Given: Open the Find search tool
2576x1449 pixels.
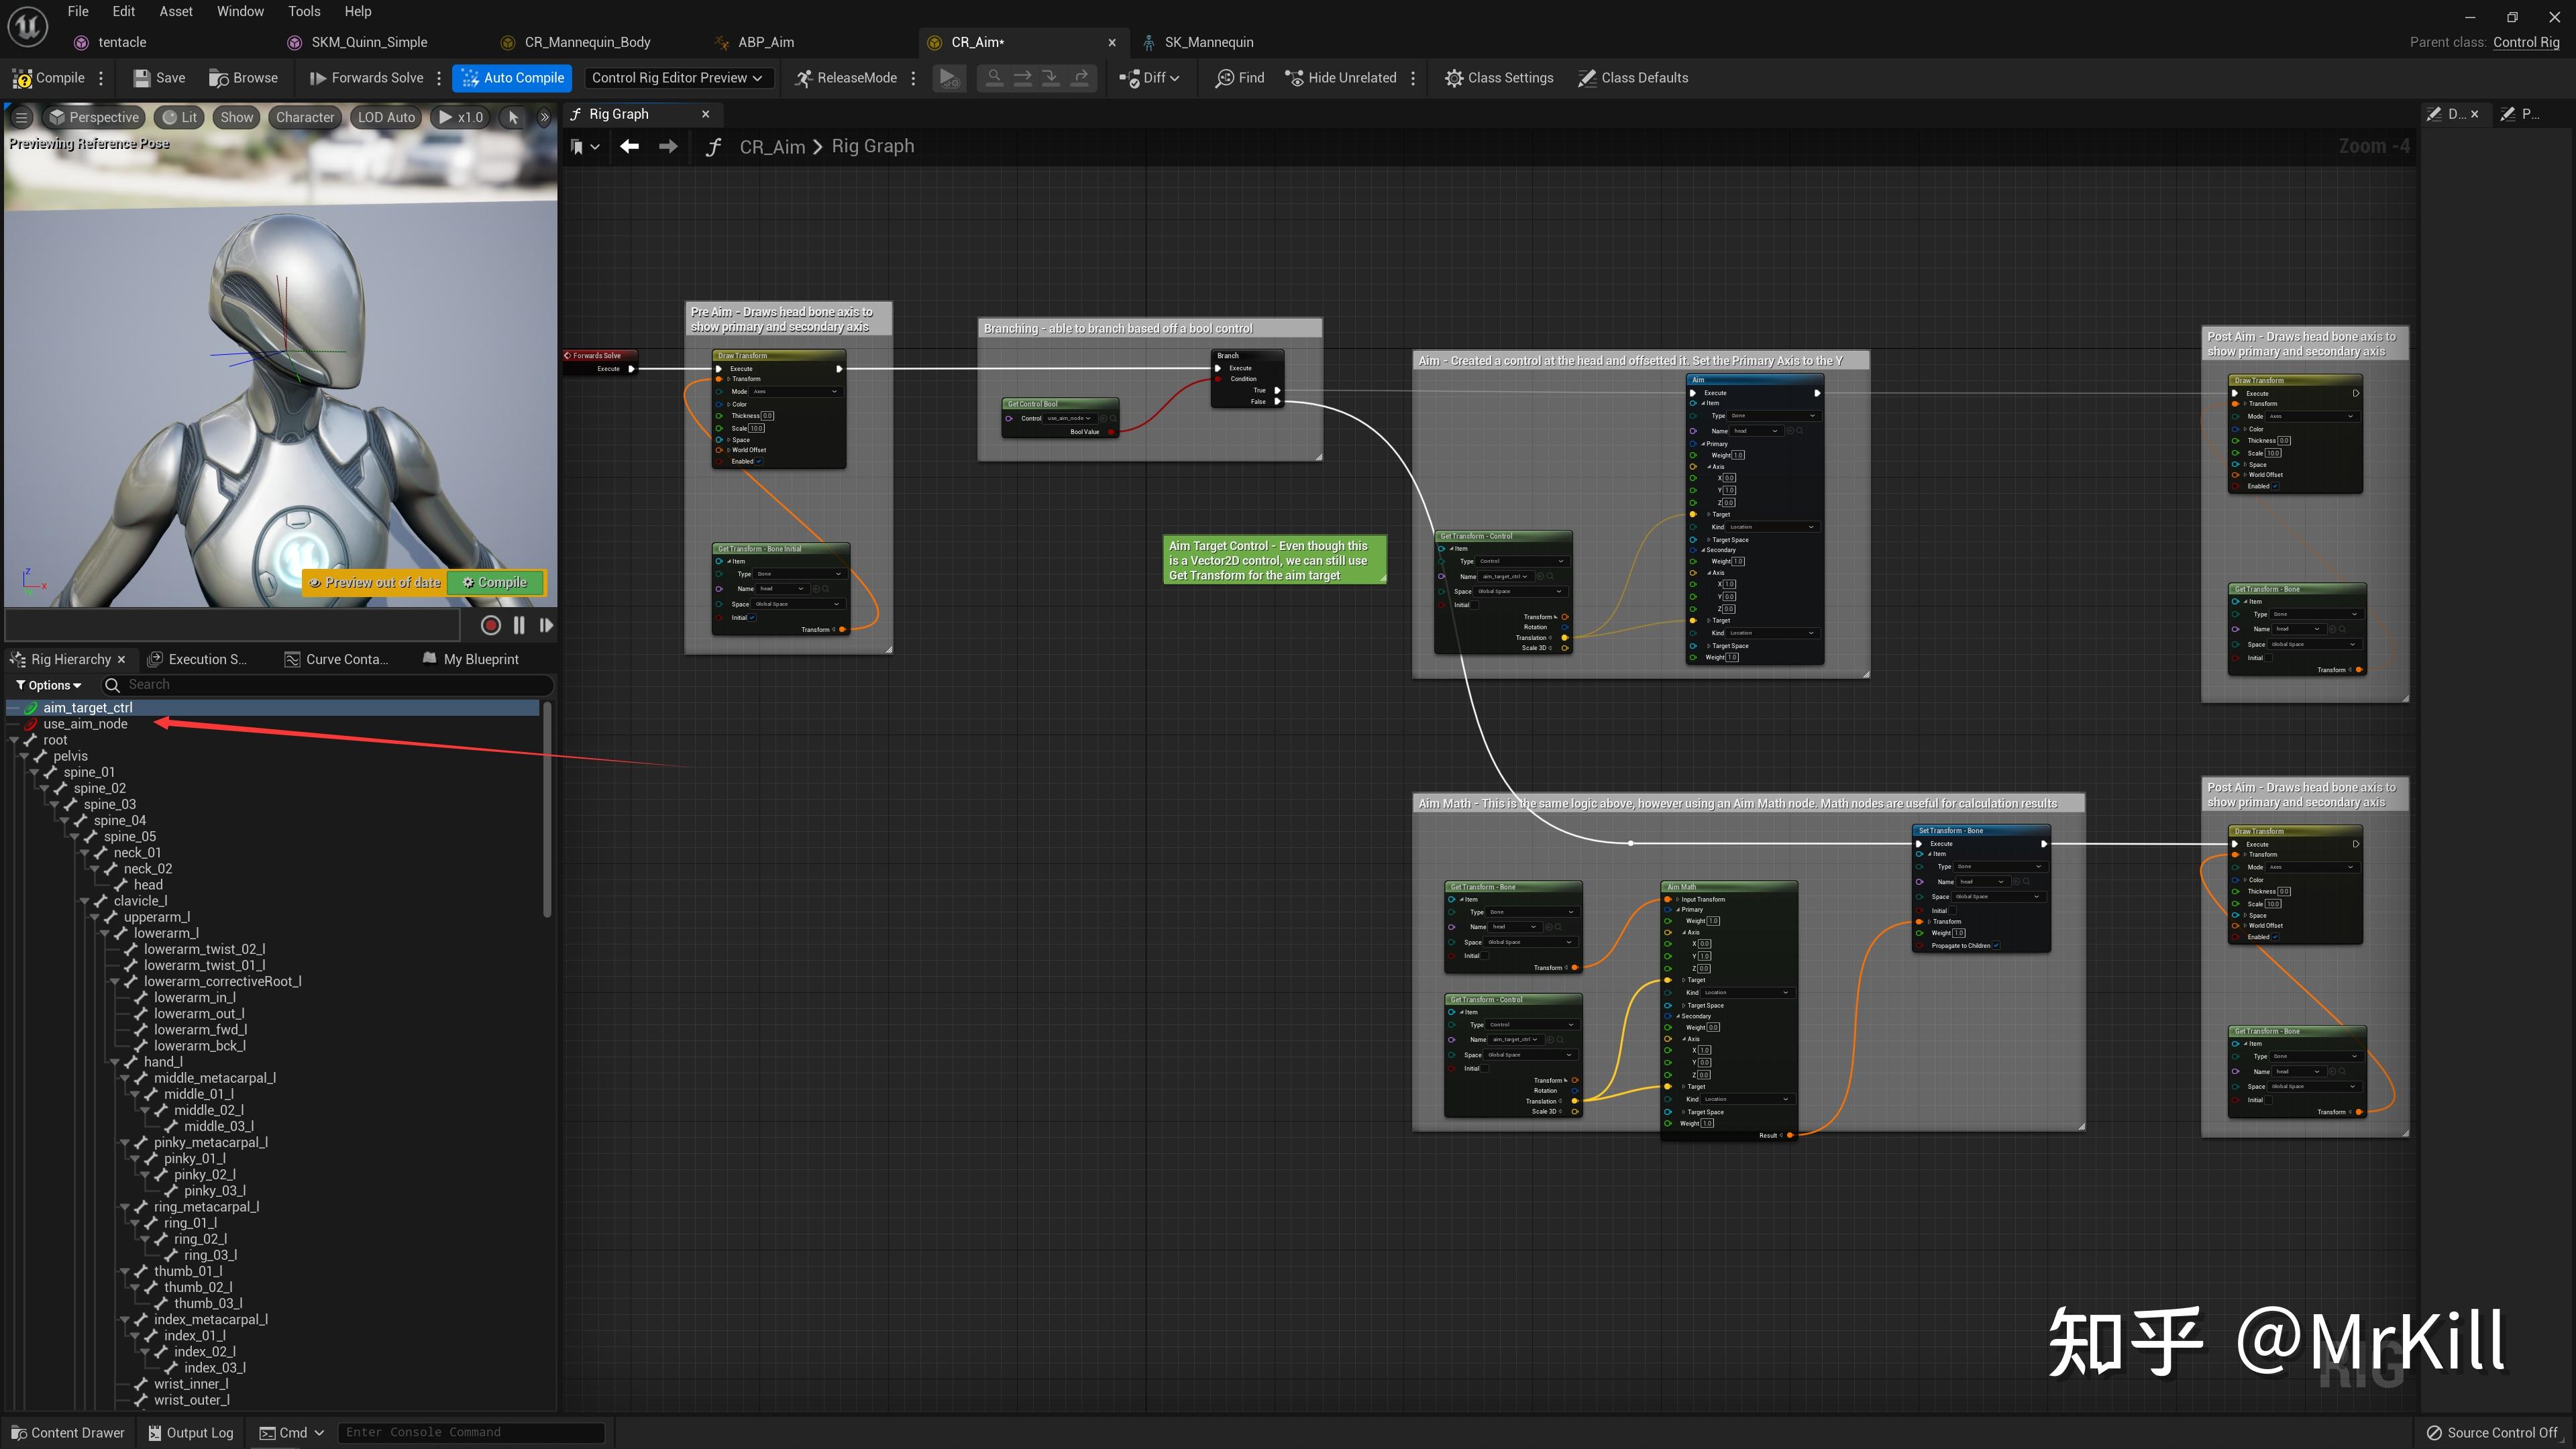Looking at the screenshot, I should coord(1239,78).
